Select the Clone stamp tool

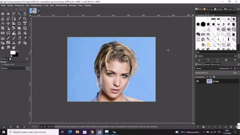[x=14, y=43]
